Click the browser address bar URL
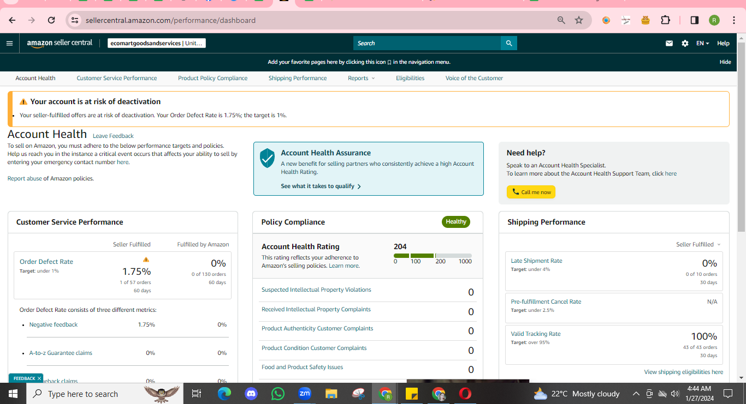The width and height of the screenshot is (746, 404). pos(170,20)
